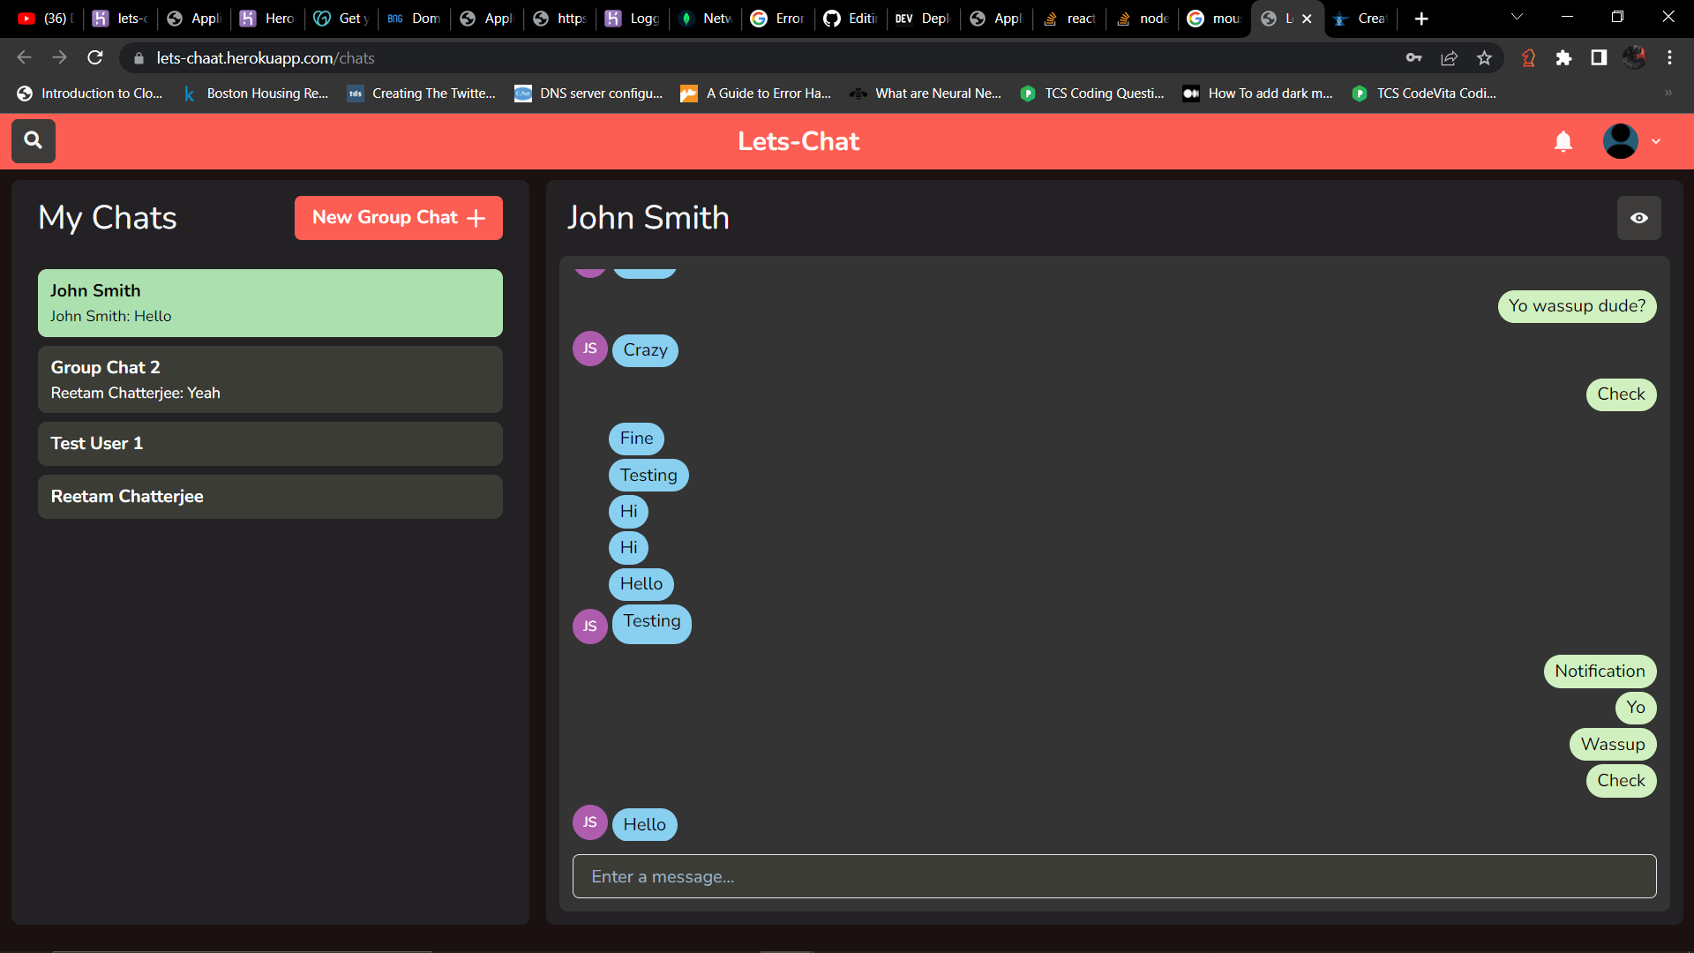Open the tab search dropdown arrow
This screenshot has width=1694, height=953.
(x=1517, y=18)
